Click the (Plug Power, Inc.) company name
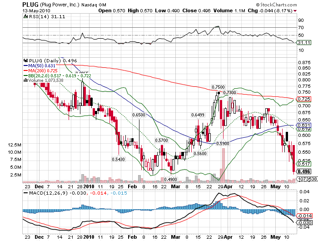 [60, 5]
